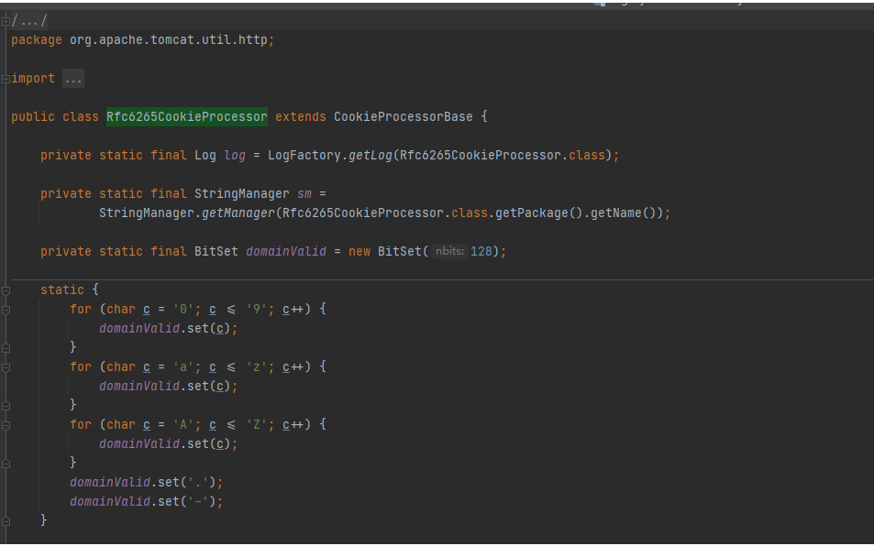This screenshot has height=546, width=874.
Task: Click the '9' character literal
Action: point(257,310)
